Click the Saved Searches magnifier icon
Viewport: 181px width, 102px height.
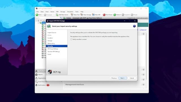[36, 82]
